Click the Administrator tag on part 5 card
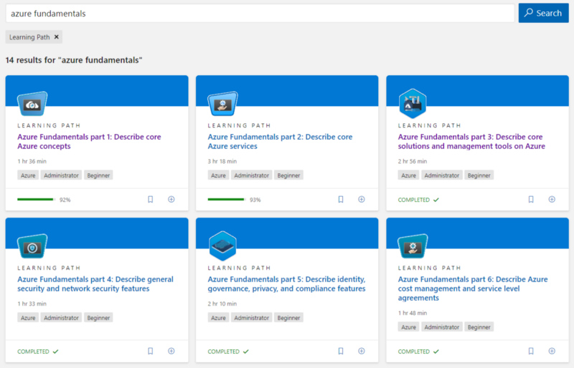 coord(252,318)
